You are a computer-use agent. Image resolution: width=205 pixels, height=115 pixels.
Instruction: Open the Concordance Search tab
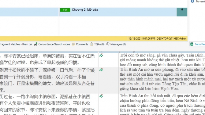54,44
